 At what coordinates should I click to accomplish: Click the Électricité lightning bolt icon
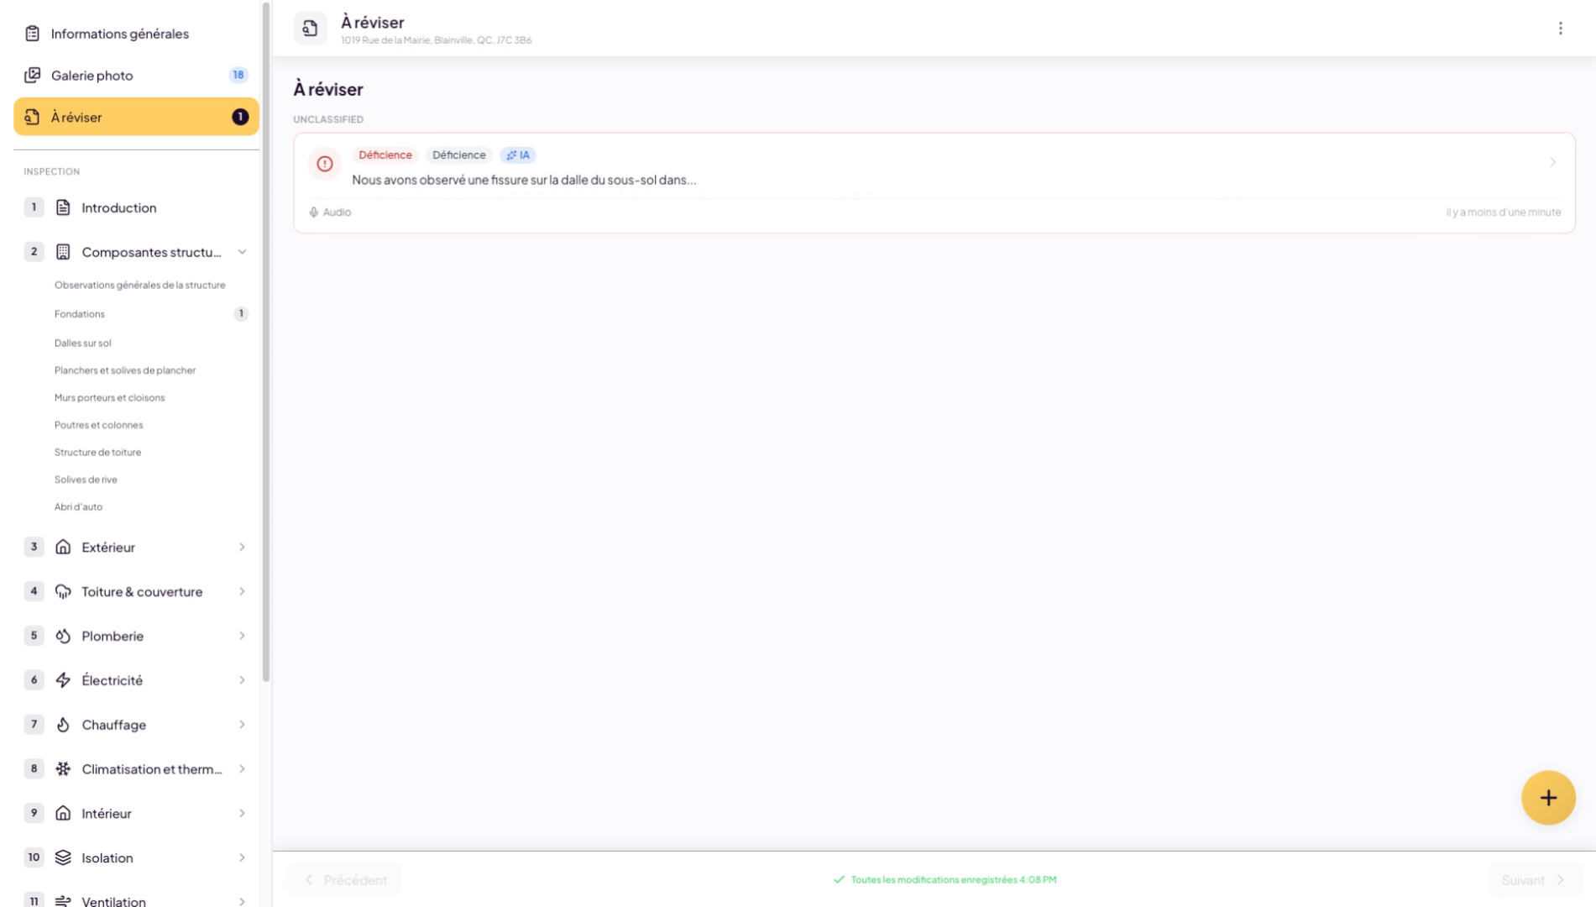(x=63, y=680)
